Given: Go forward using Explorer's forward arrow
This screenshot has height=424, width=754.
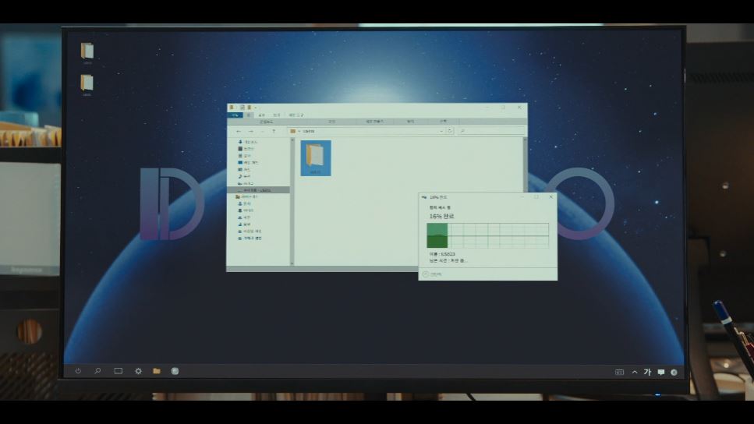Looking at the screenshot, I should pos(250,131).
